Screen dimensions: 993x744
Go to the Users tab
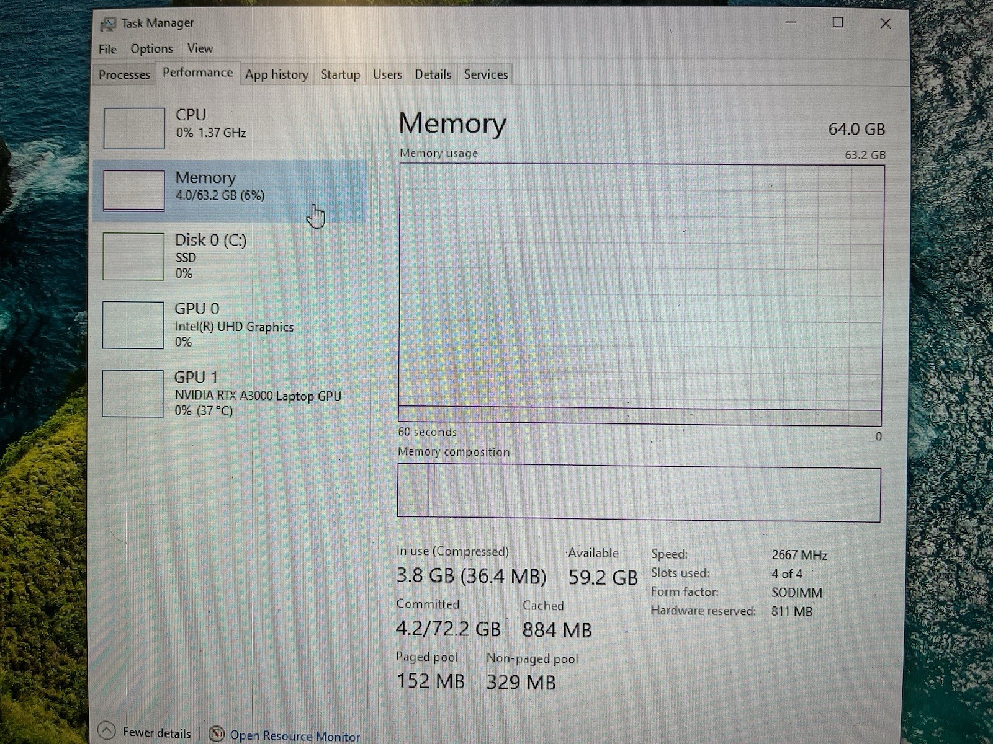tap(387, 74)
